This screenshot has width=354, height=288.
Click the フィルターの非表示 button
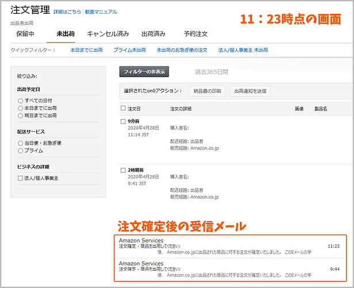point(144,71)
